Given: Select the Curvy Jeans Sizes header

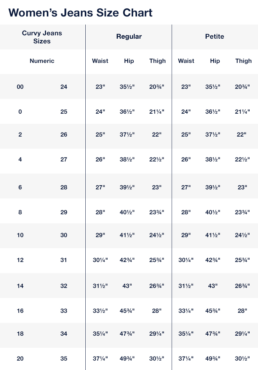Looking at the screenshot, I should 42,37.
